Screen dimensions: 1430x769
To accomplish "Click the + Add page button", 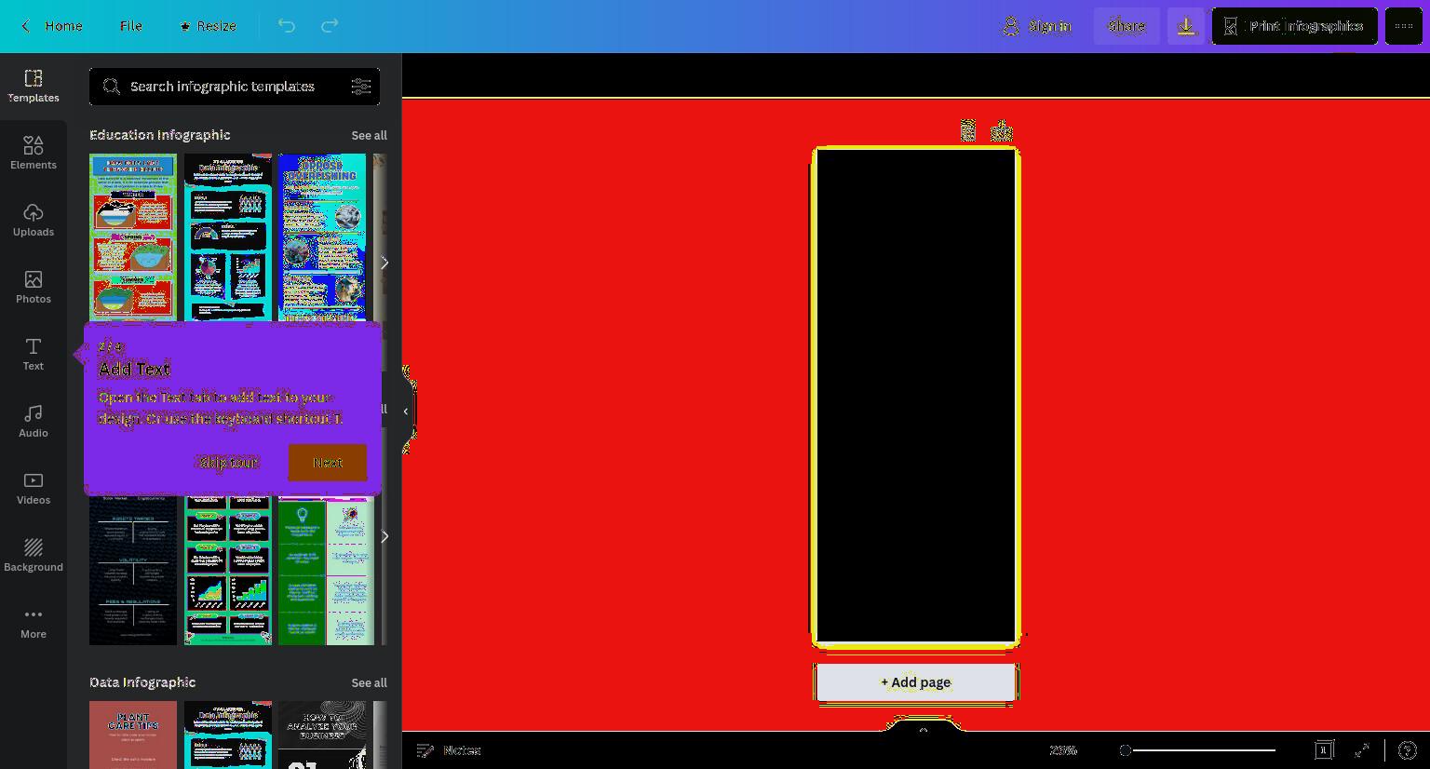I will pyautogui.click(x=916, y=682).
